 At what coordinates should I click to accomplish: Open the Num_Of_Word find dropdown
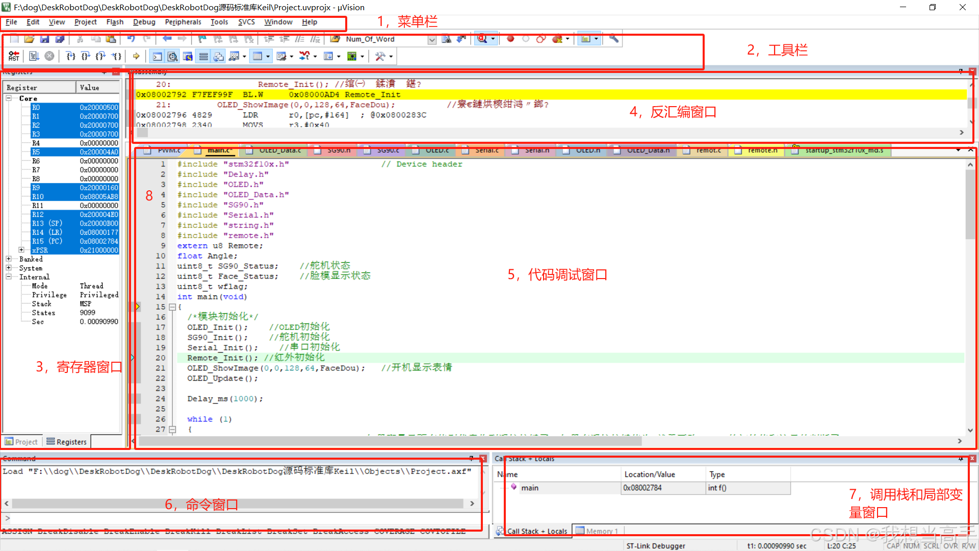pyautogui.click(x=432, y=39)
